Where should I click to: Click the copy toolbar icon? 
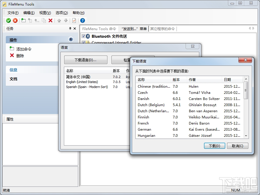[x=44, y=20]
